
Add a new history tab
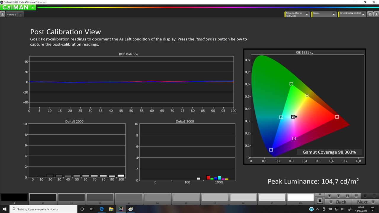click(20, 14)
